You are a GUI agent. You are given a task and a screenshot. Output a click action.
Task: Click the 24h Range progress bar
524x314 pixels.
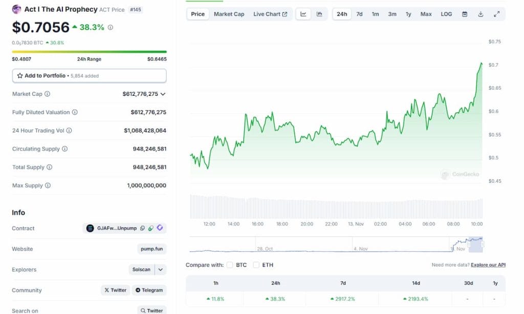89,52
